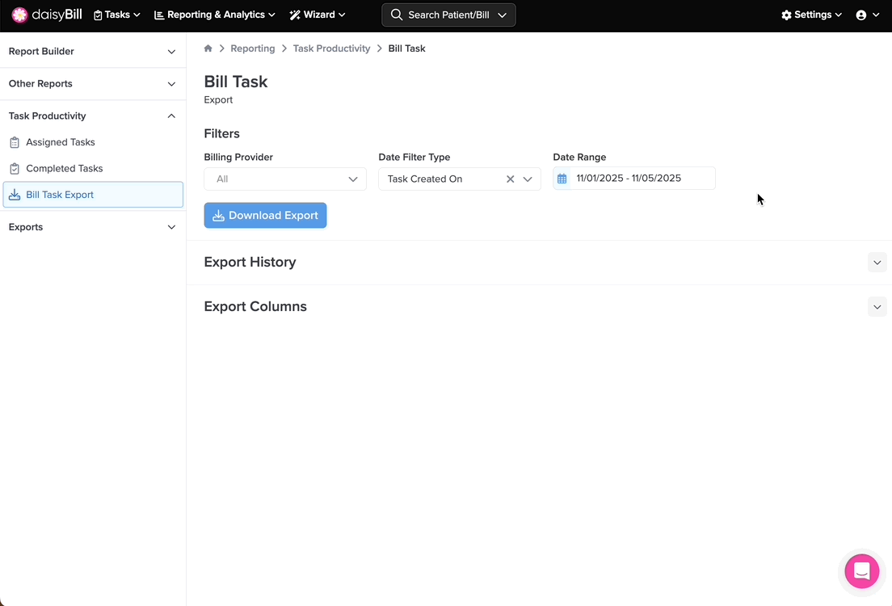Open the Tasks menu

(x=117, y=15)
